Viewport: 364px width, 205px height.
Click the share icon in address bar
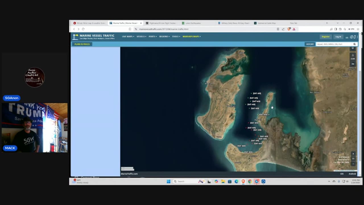click(x=283, y=29)
